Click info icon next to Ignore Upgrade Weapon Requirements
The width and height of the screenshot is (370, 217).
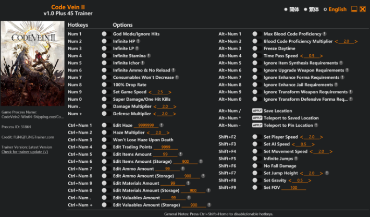pos(347,70)
